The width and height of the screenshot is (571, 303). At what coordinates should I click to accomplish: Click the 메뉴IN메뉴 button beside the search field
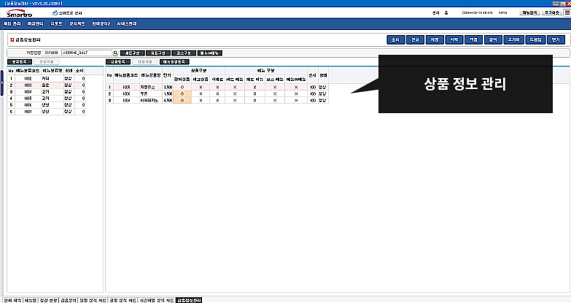[x=210, y=53]
